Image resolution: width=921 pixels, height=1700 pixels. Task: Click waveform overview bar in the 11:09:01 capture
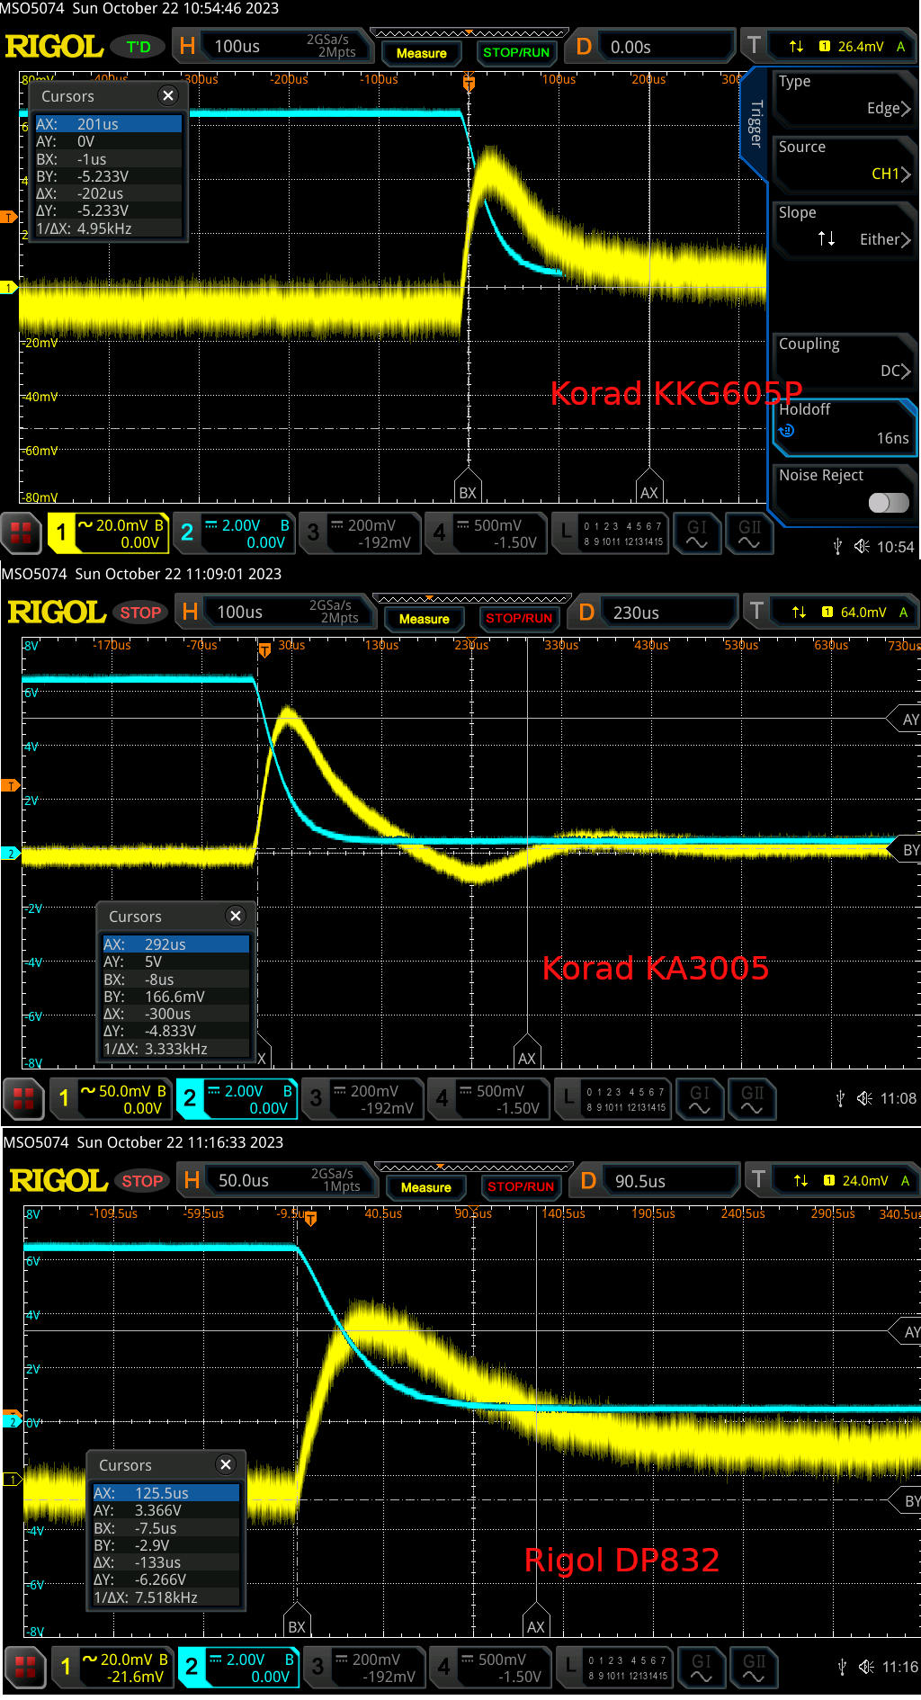coord(471,599)
